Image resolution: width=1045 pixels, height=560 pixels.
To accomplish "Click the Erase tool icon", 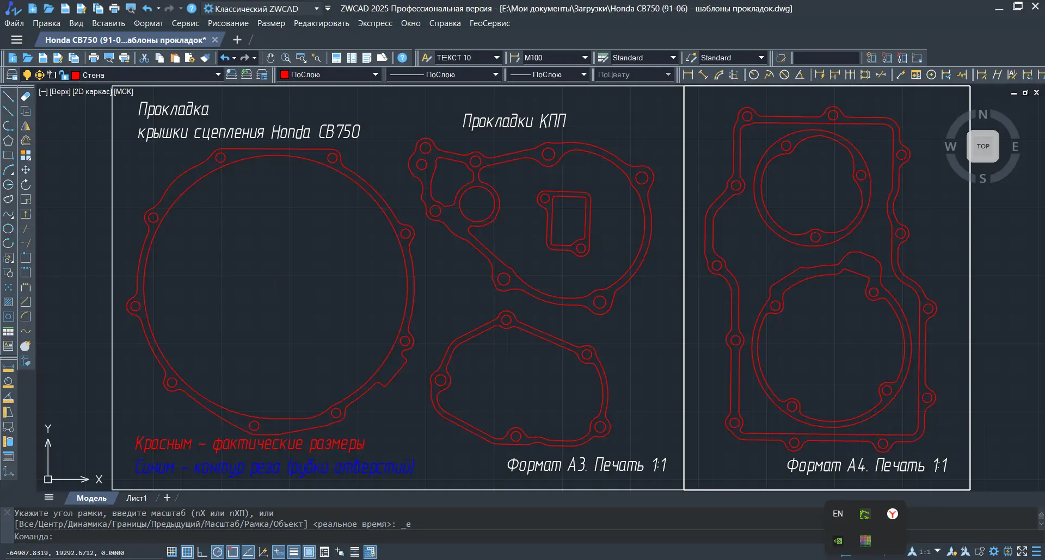I will [26, 97].
